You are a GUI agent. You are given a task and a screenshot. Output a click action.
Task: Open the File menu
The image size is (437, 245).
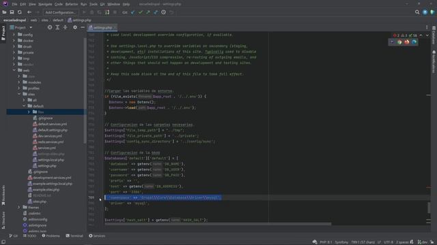click(x=14, y=4)
